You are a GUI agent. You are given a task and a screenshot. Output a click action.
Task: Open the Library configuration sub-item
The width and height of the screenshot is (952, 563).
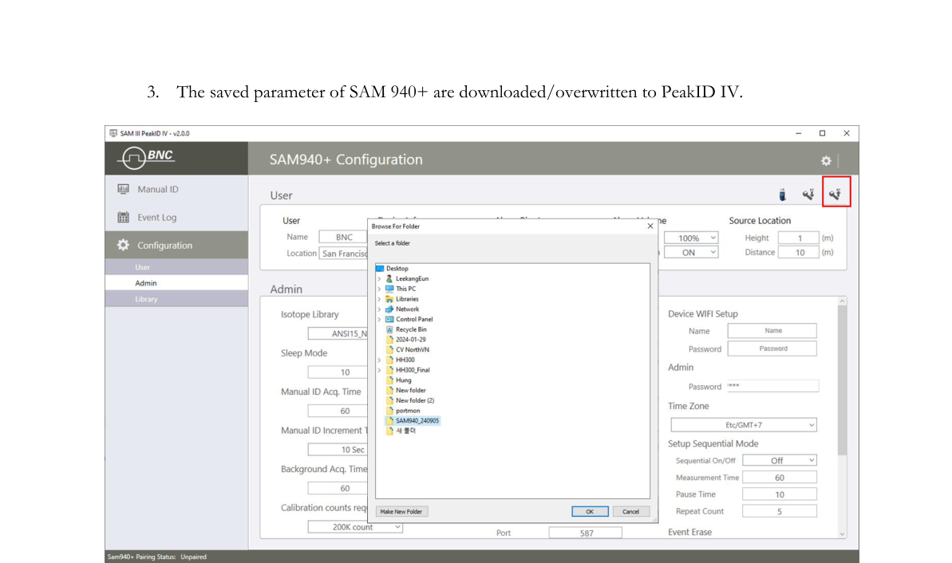click(176, 299)
